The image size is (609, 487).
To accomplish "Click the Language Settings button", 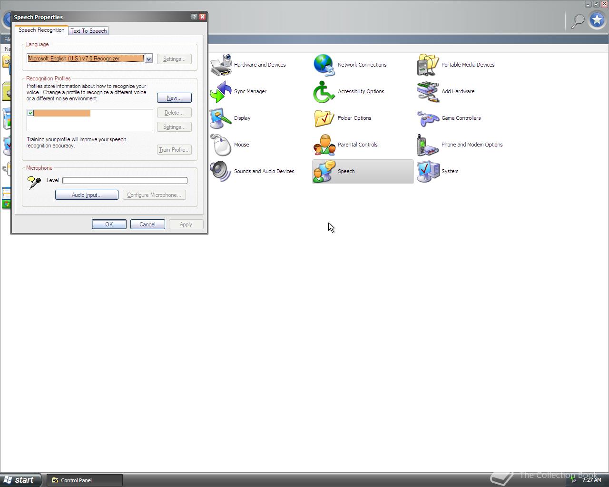I will (174, 59).
